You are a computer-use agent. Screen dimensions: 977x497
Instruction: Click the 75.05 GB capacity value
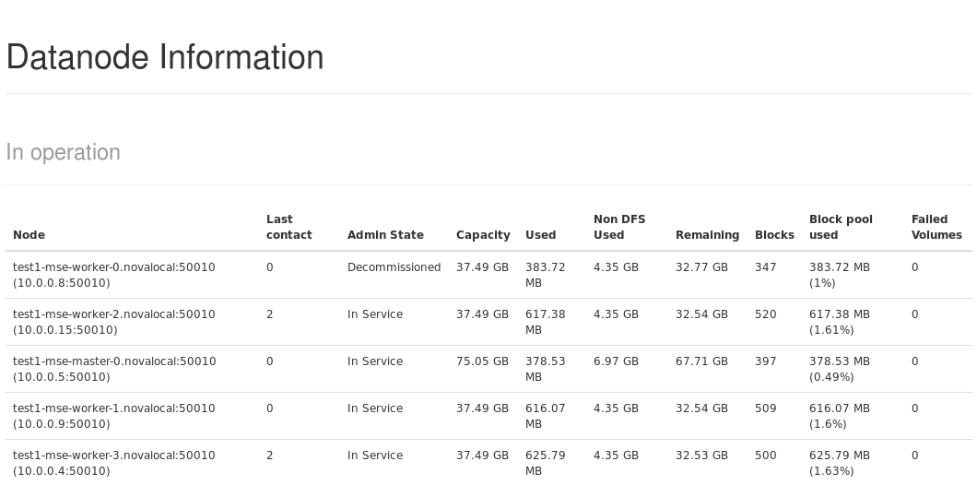coord(482,361)
